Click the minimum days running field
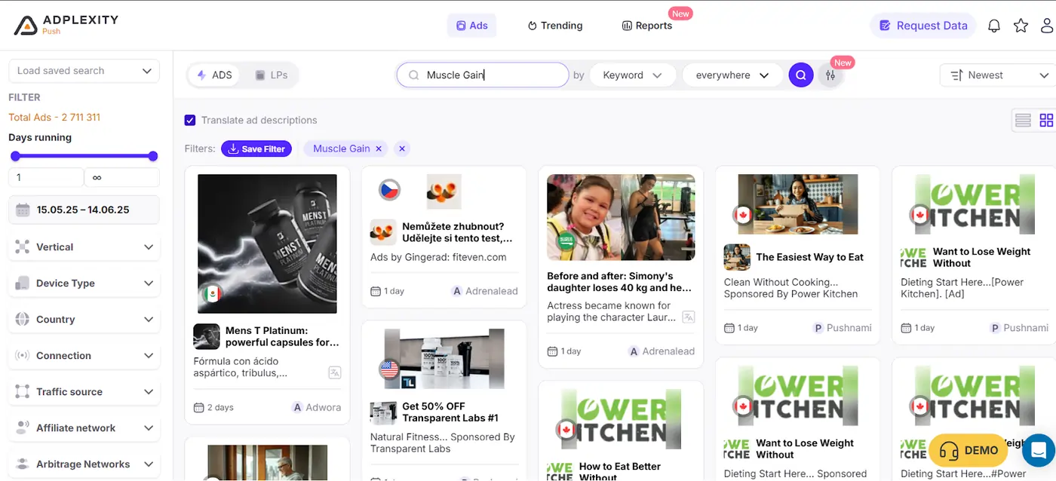Viewport: 1056px width, 481px height. click(x=46, y=178)
